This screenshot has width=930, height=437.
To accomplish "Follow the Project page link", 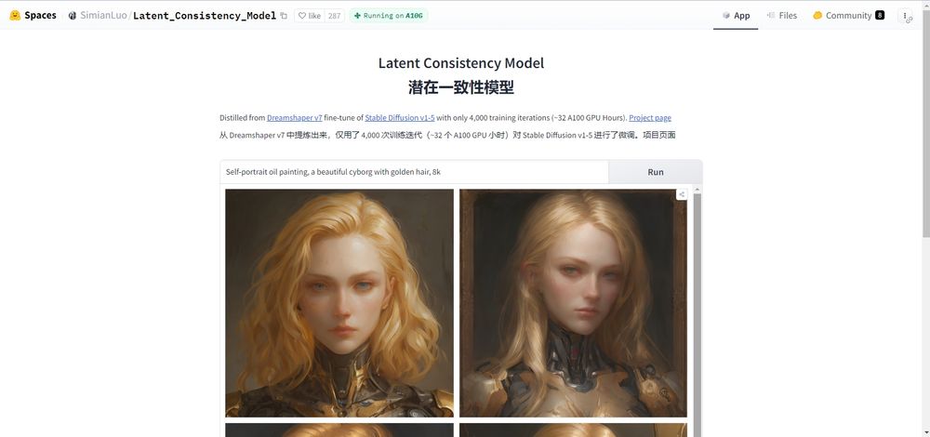I will [x=650, y=118].
